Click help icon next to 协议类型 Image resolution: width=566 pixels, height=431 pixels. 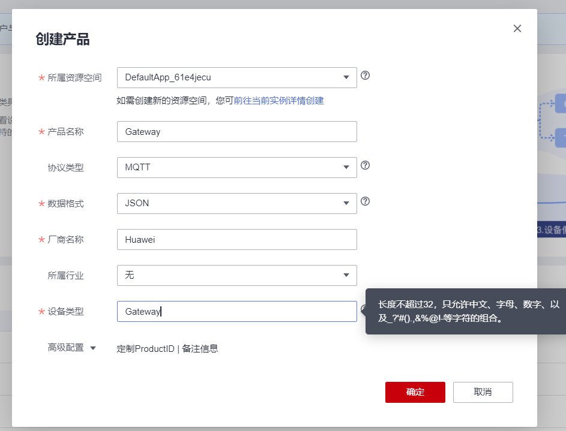[x=365, y=165]
